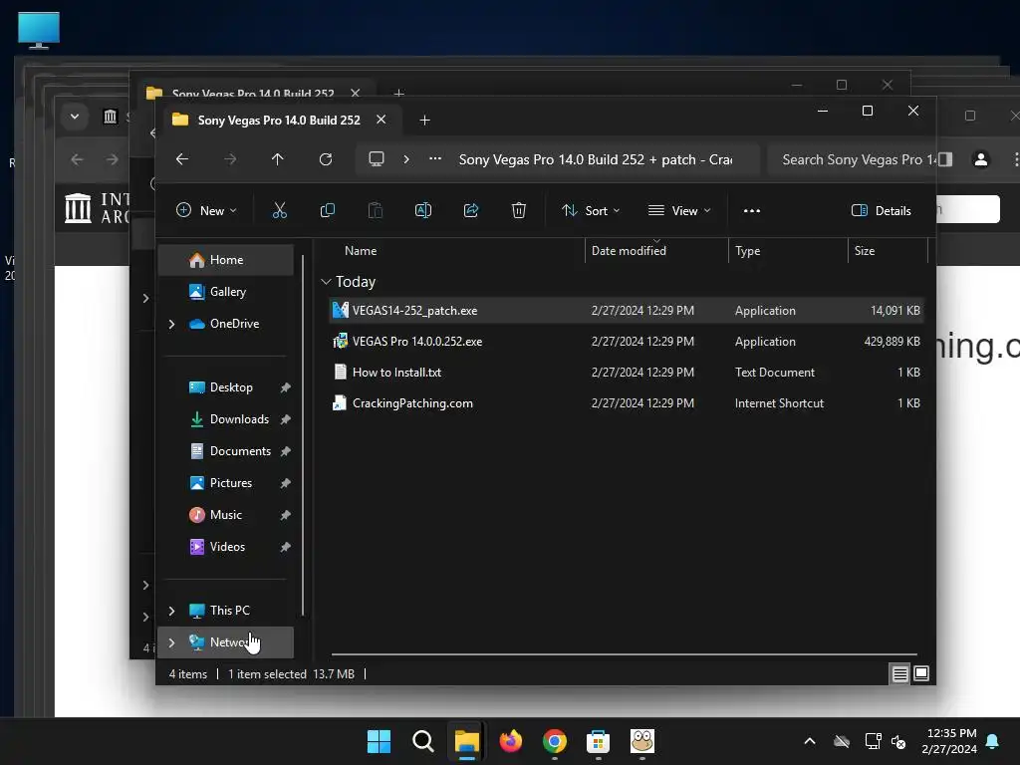Sort by Date modified column

629,251
